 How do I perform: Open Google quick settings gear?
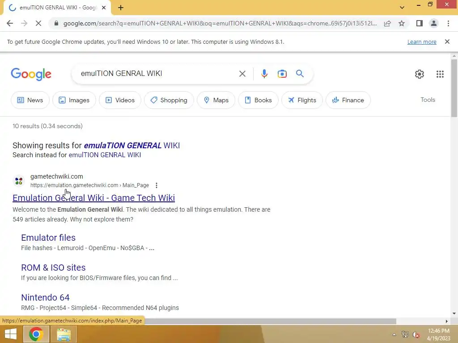tap(420, 74)
